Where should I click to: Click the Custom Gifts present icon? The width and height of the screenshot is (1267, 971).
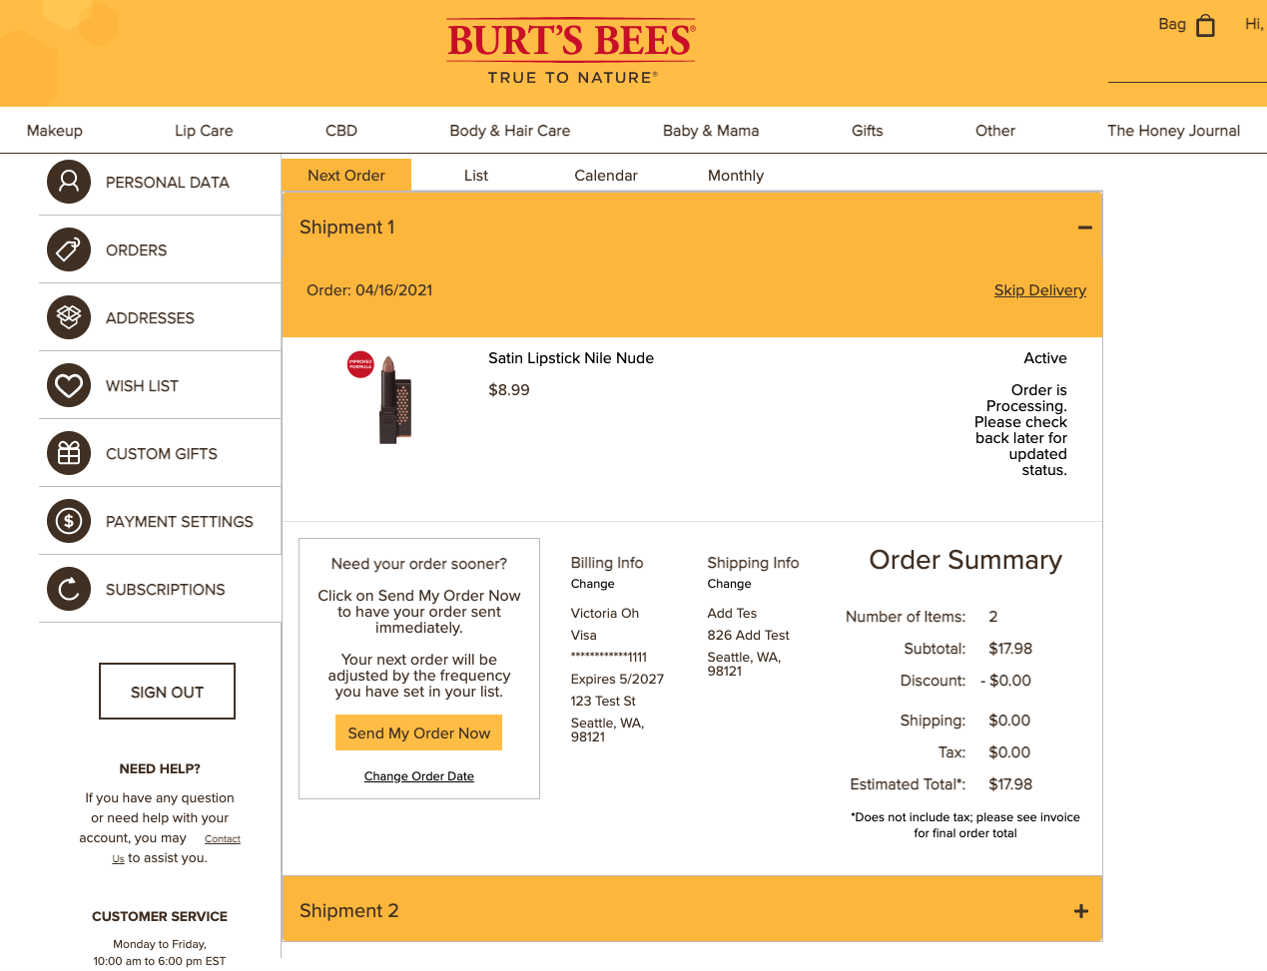point(69,453)
